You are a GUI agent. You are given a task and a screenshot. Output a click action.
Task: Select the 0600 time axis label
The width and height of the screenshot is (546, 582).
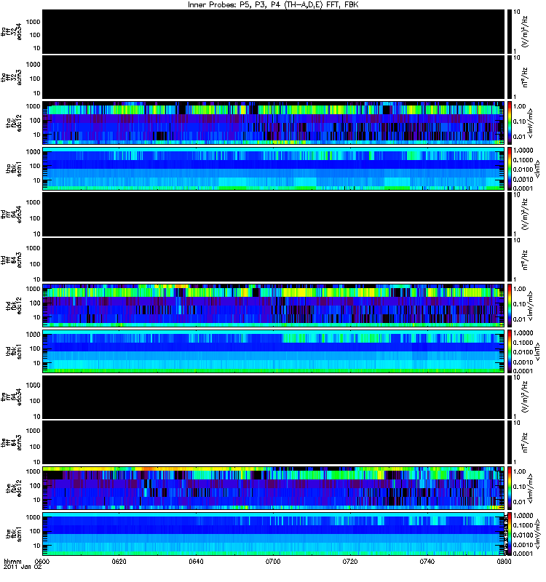(41, 561)
